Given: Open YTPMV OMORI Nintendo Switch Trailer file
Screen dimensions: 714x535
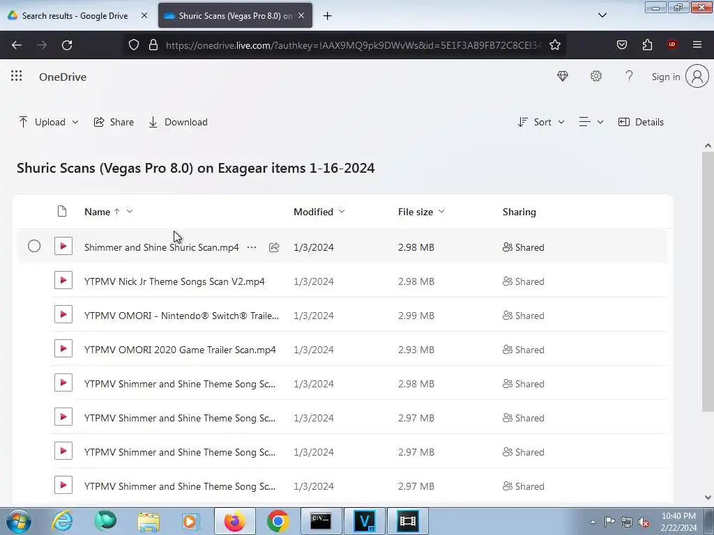Looking at the screenshot, I should [182, 316].
